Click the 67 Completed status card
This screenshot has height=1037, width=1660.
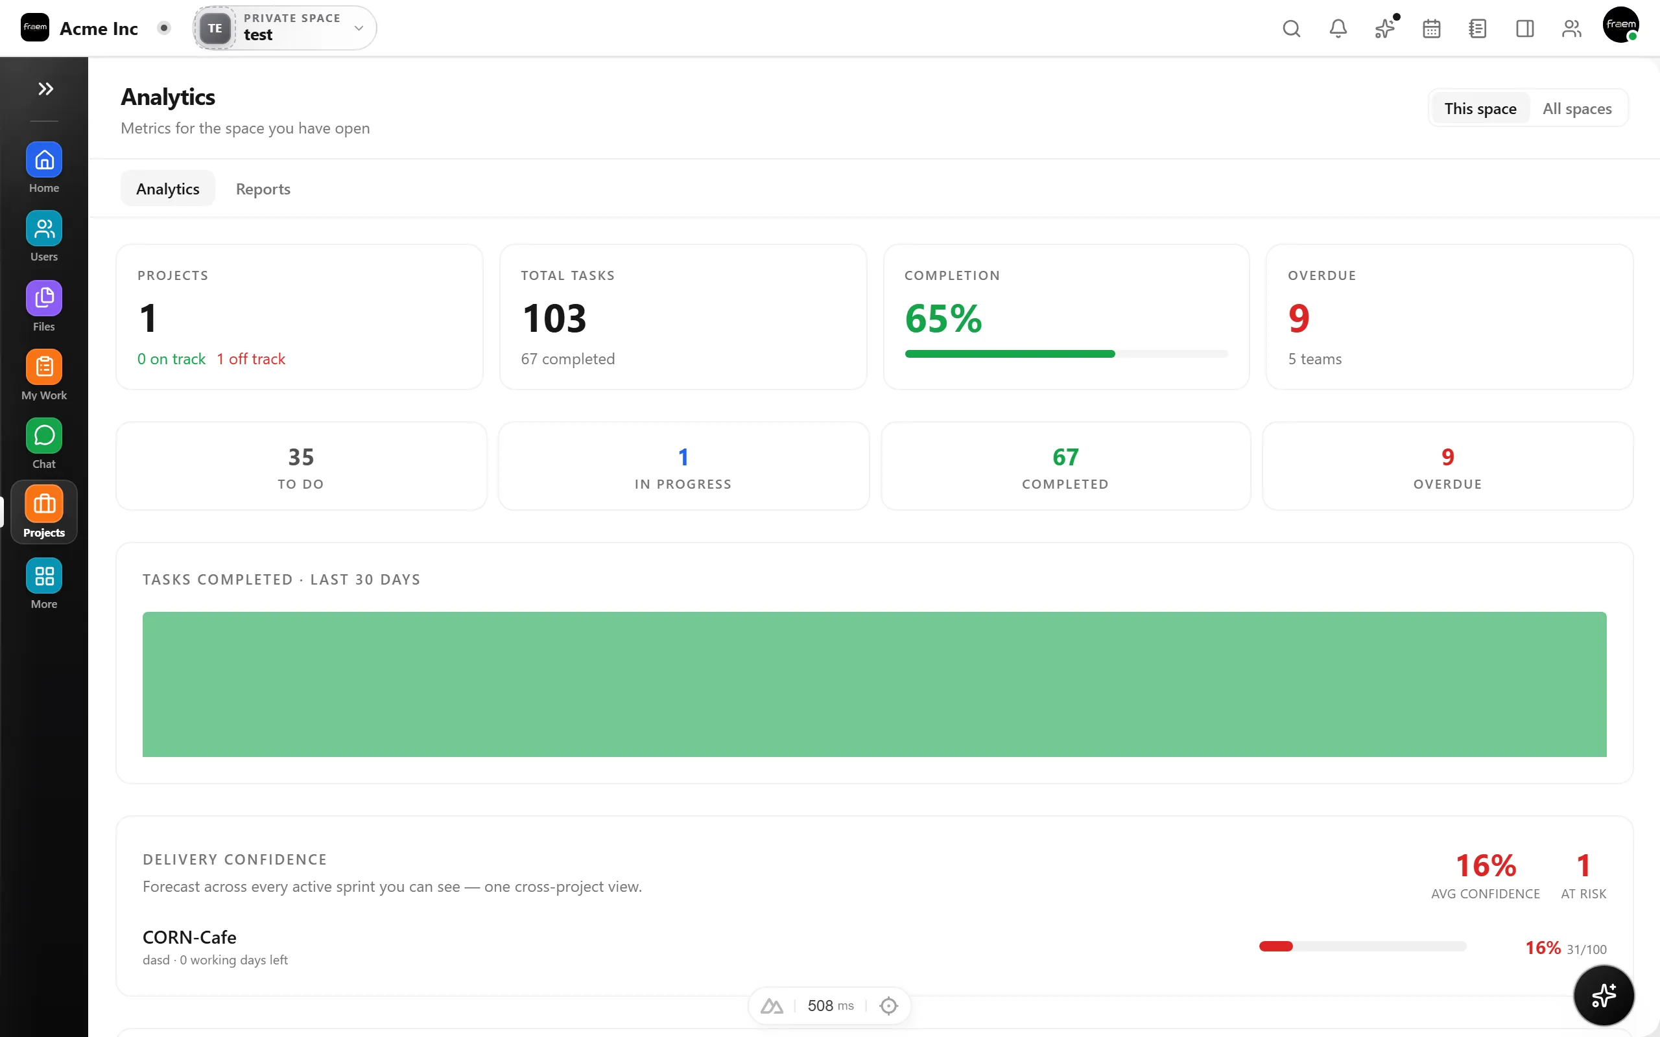(x=1065, y=467)
